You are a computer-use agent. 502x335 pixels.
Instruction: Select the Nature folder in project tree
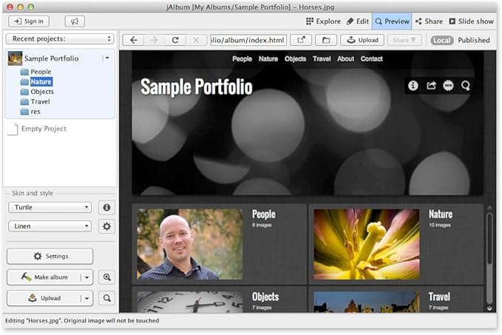pos(41,81)
